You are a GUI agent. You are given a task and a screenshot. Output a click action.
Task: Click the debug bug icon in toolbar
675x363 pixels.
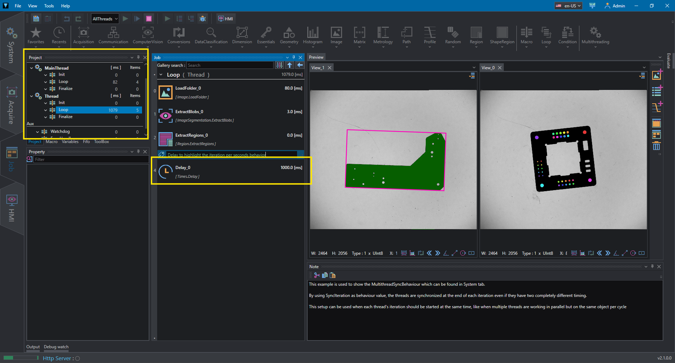click(202, 19)
